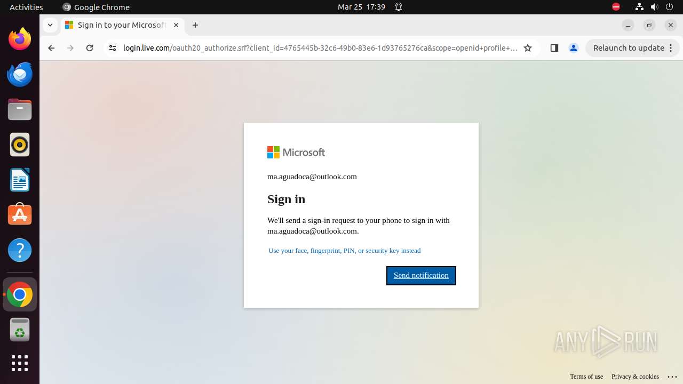
Task: Launch Thunderbird mail from the dock
Action: point(20,74)
